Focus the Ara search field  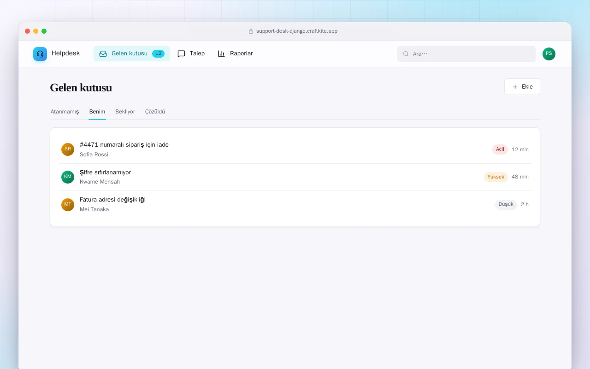466,54
